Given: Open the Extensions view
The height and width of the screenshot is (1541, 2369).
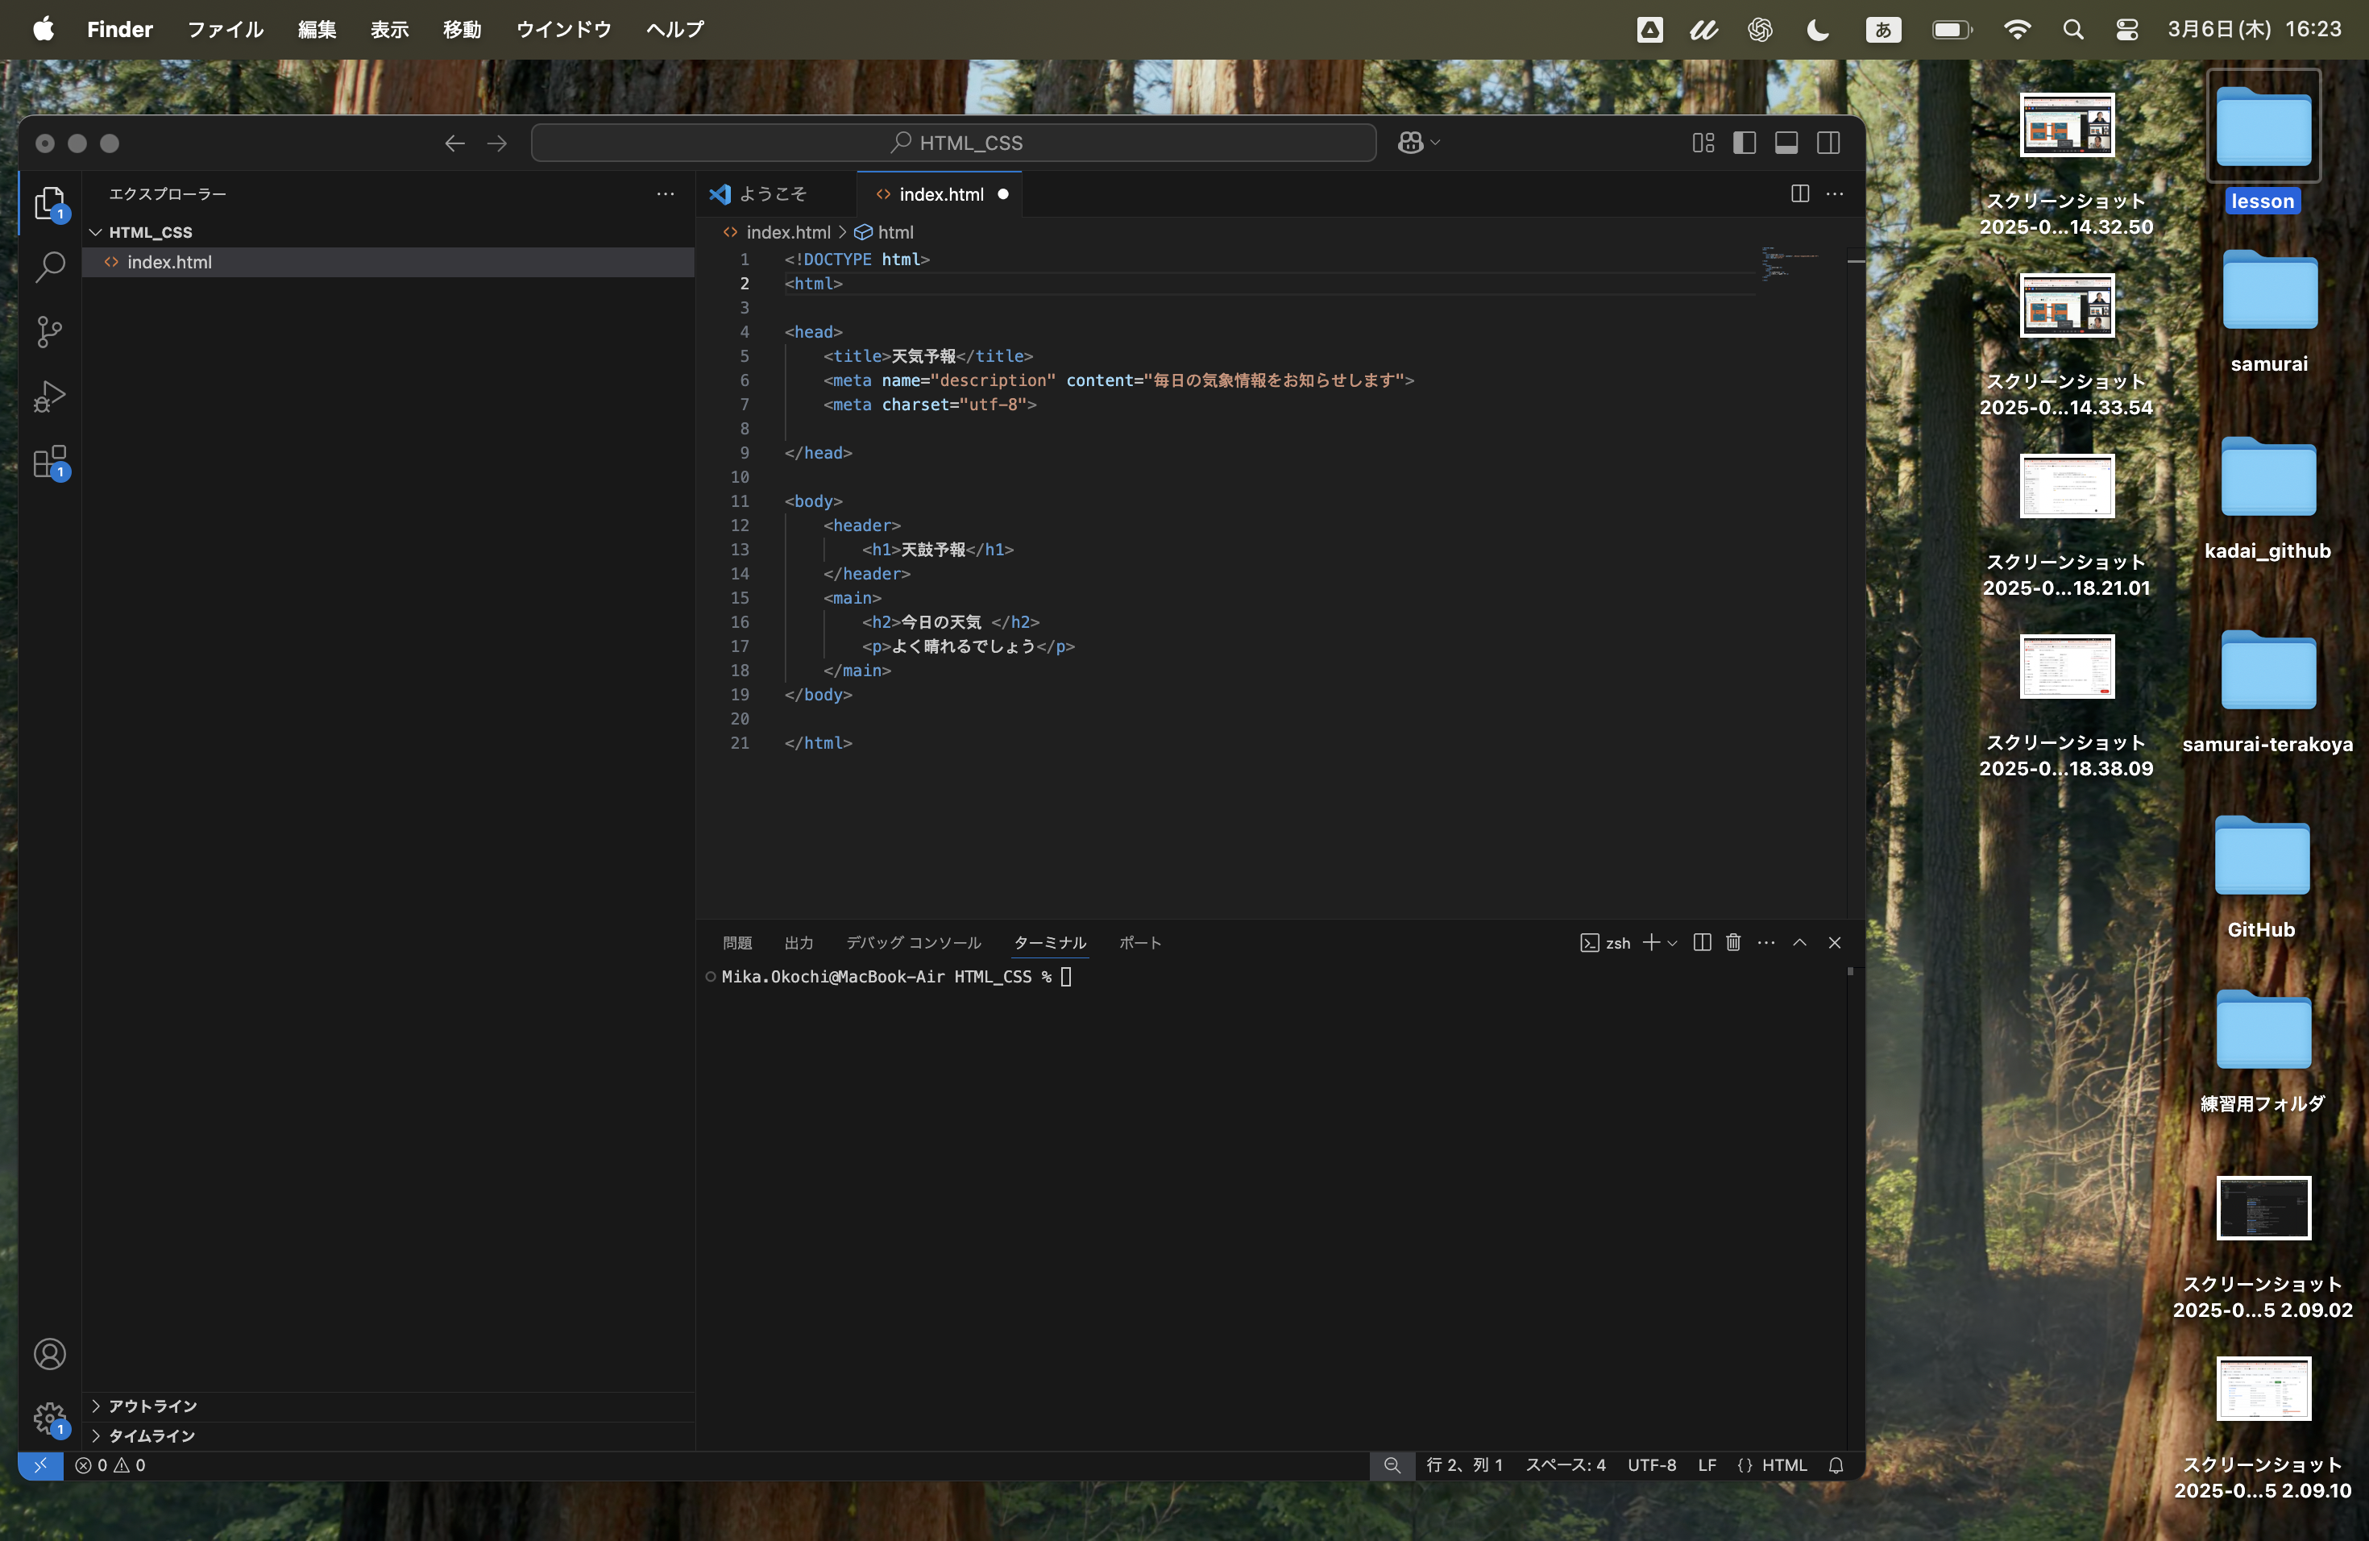Looking at the screenshot, I should tap(50, 463).
